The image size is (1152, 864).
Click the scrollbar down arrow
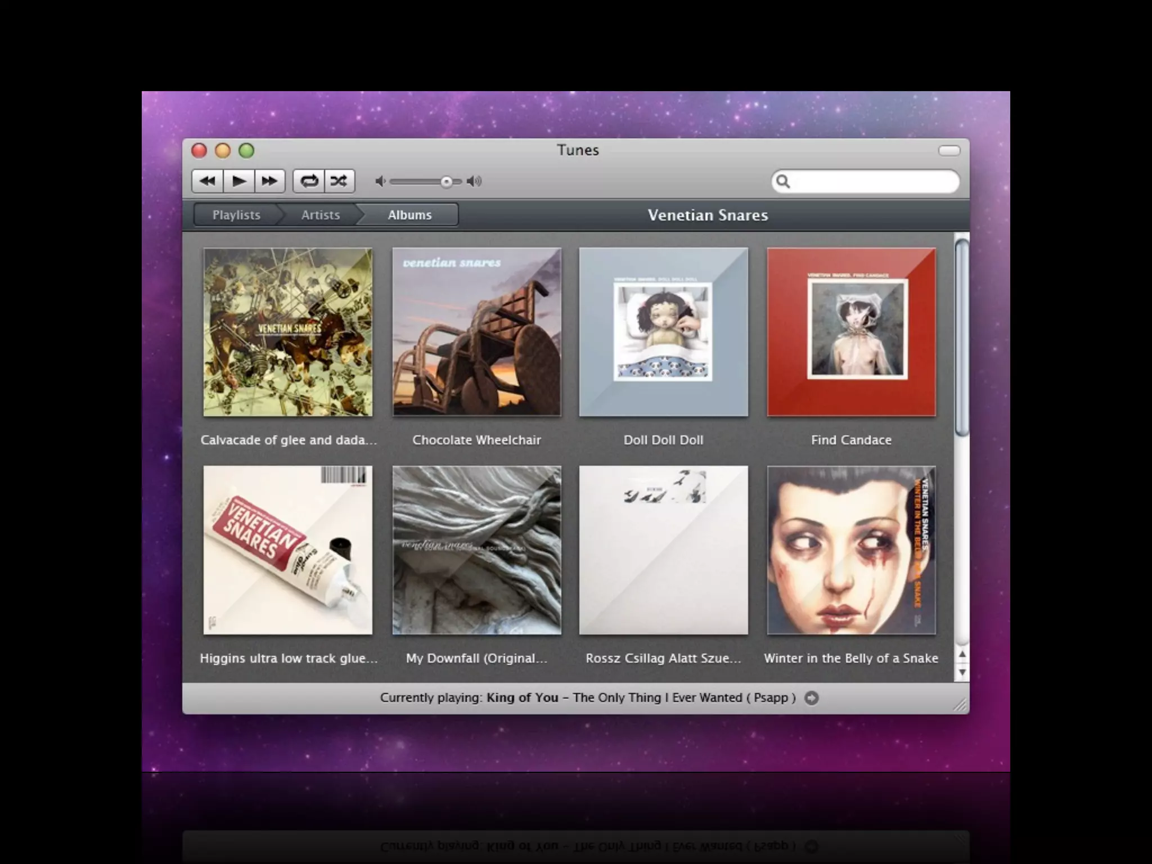pyautogui.click(x=962, y=672)
